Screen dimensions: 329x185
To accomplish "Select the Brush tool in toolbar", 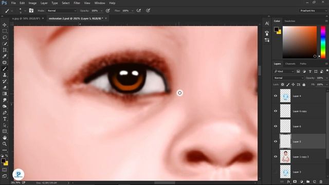I will (5, 69).
